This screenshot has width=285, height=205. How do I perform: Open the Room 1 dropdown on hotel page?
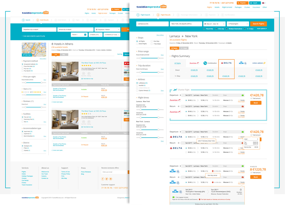tap(79, 34)
